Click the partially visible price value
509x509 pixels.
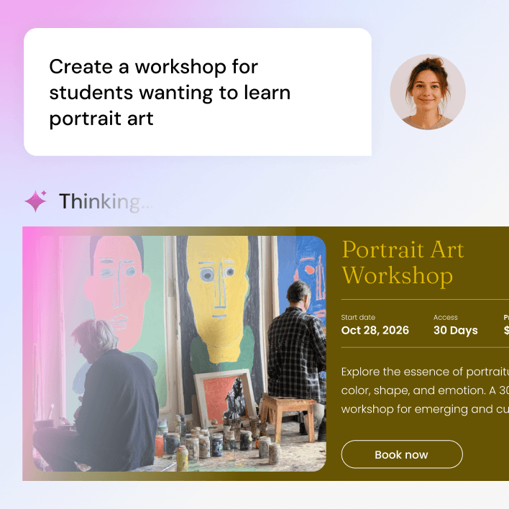click(x=506, y=330)
